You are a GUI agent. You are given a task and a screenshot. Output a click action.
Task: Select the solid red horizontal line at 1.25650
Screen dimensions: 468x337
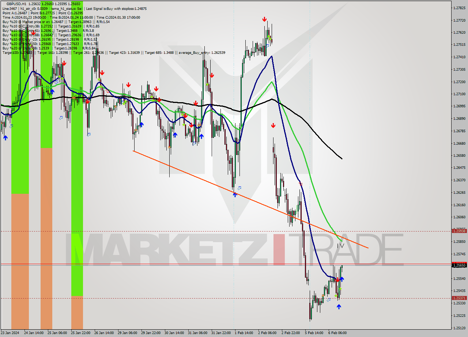point(226,264)
